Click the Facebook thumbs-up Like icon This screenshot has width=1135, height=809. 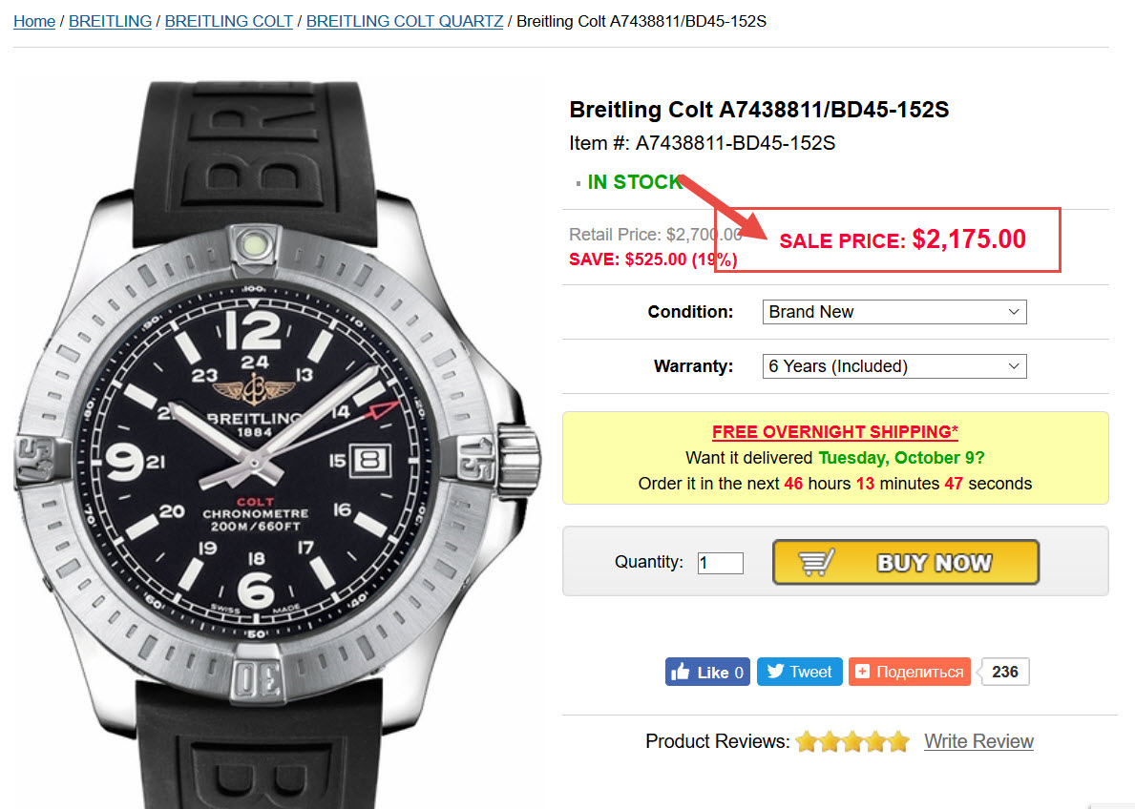point(681,673)
